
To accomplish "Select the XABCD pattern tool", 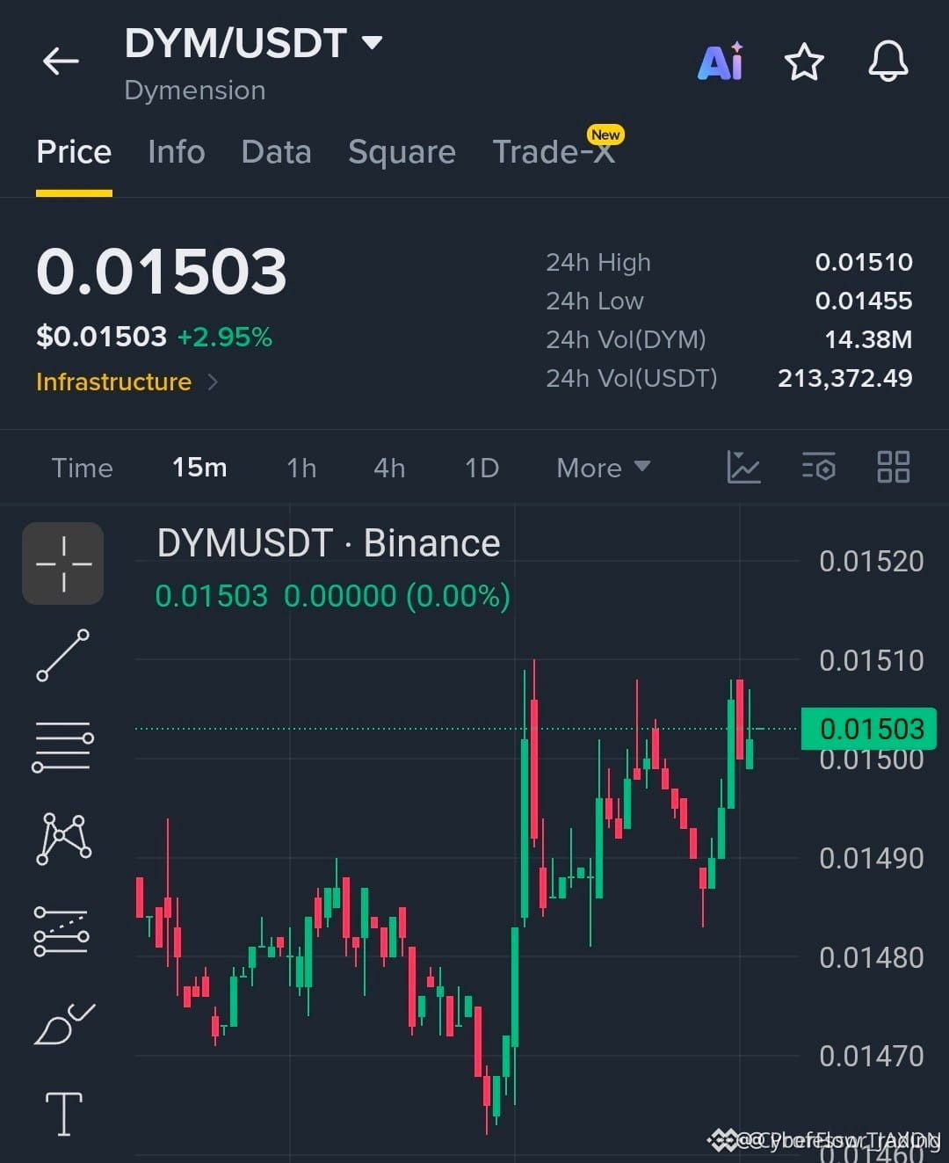I will pos(63,839).
